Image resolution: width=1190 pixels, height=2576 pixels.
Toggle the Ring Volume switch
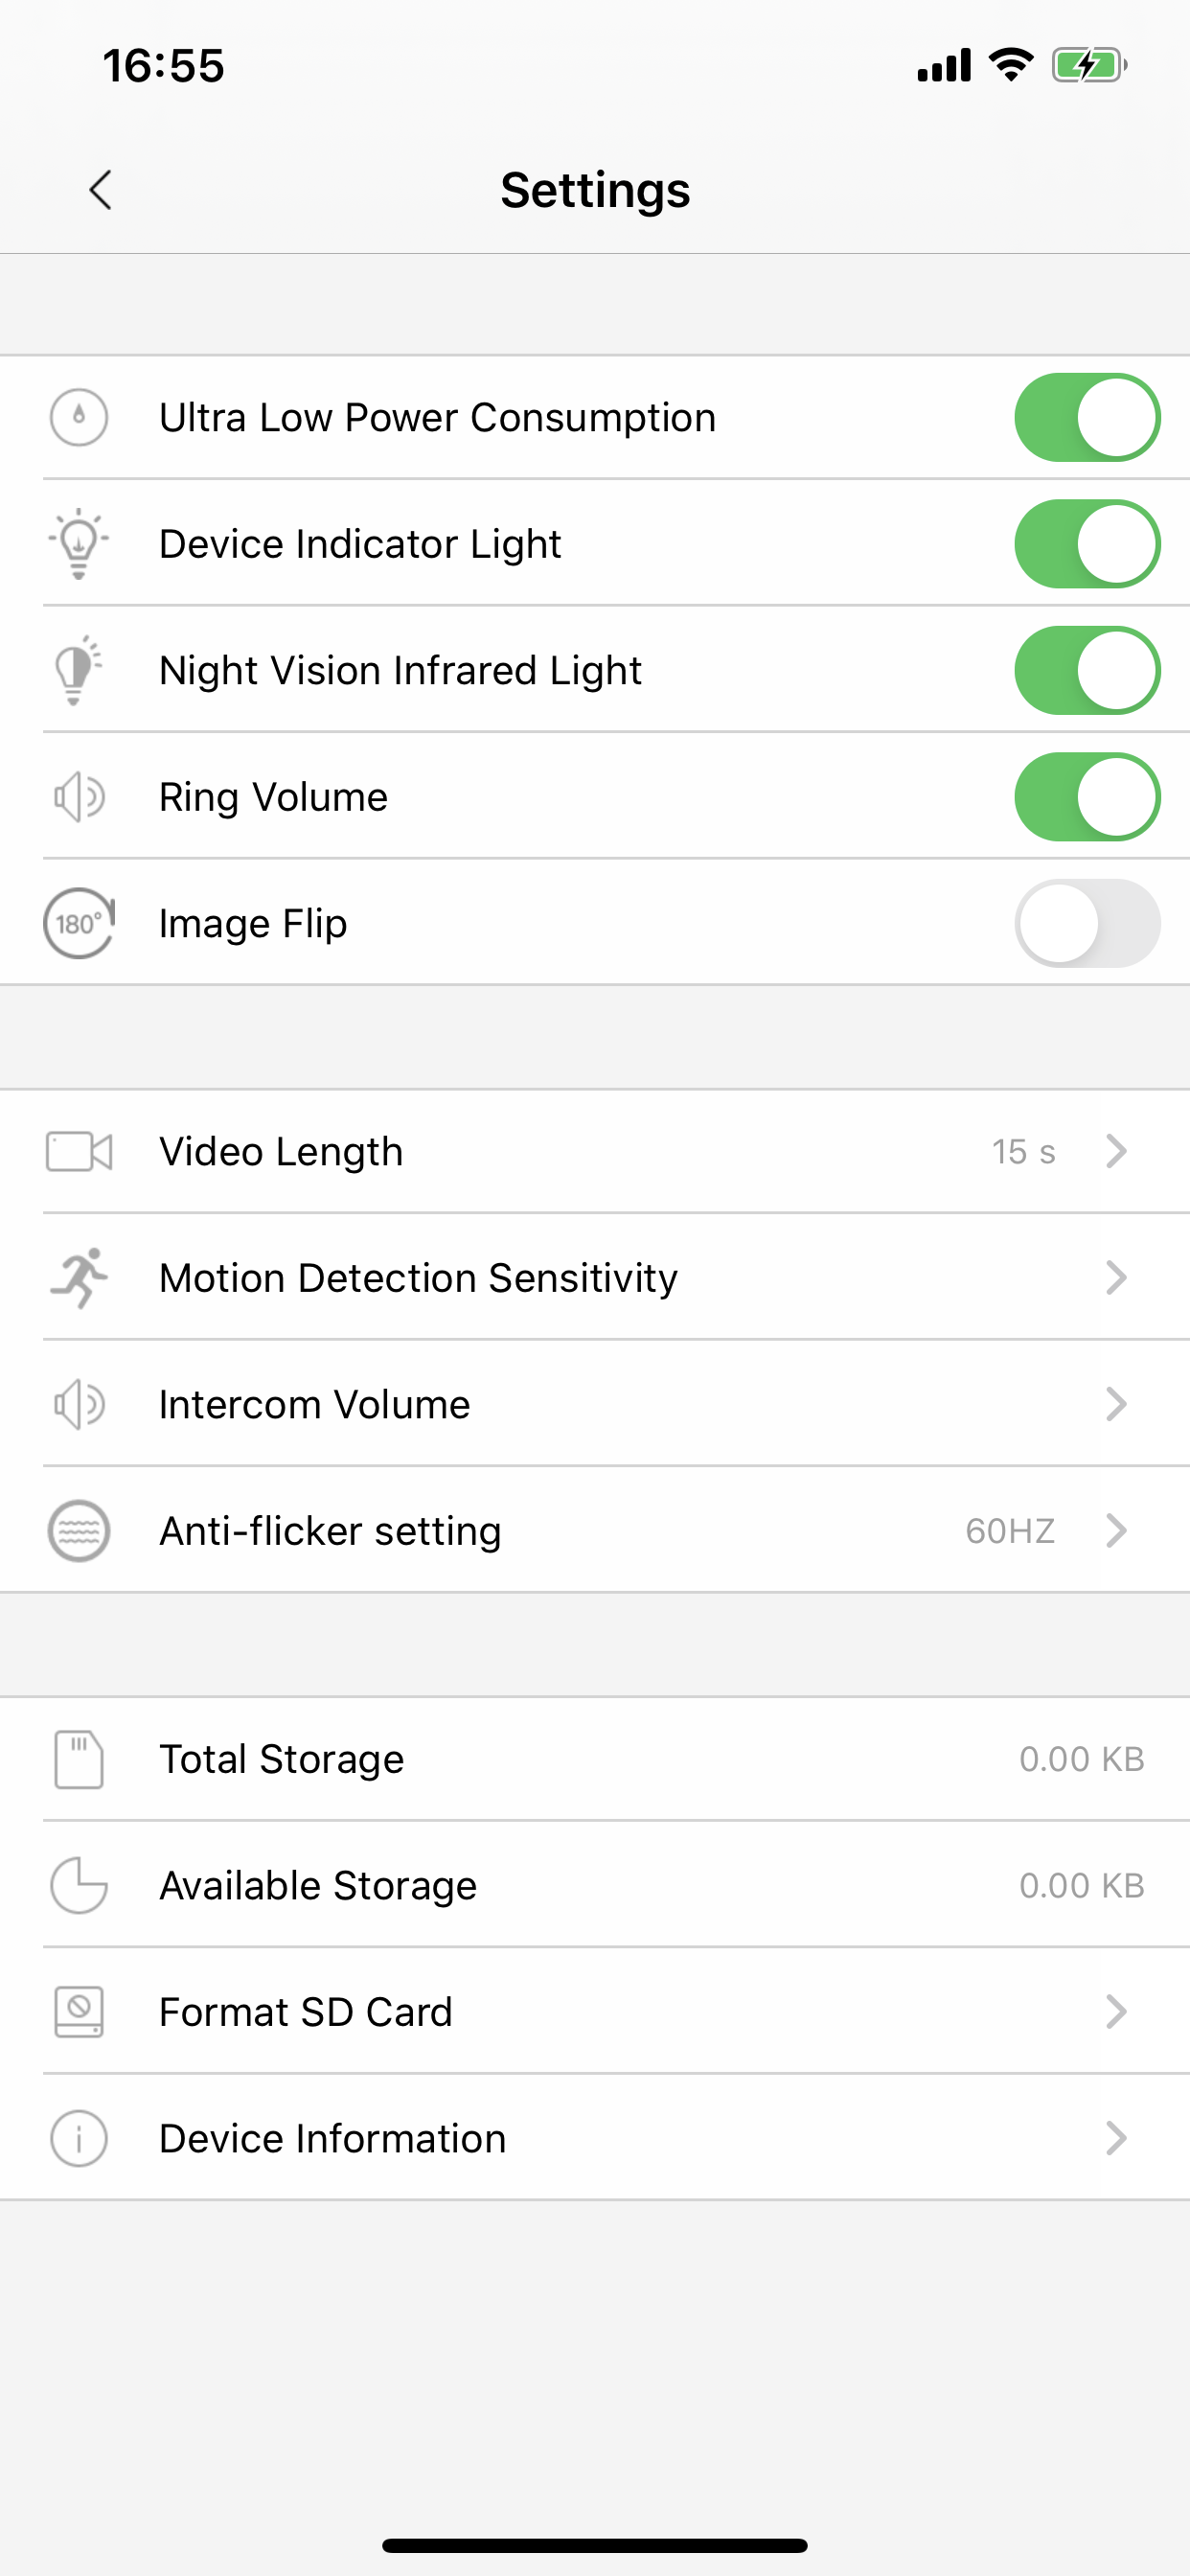[x=1087, y=797]
